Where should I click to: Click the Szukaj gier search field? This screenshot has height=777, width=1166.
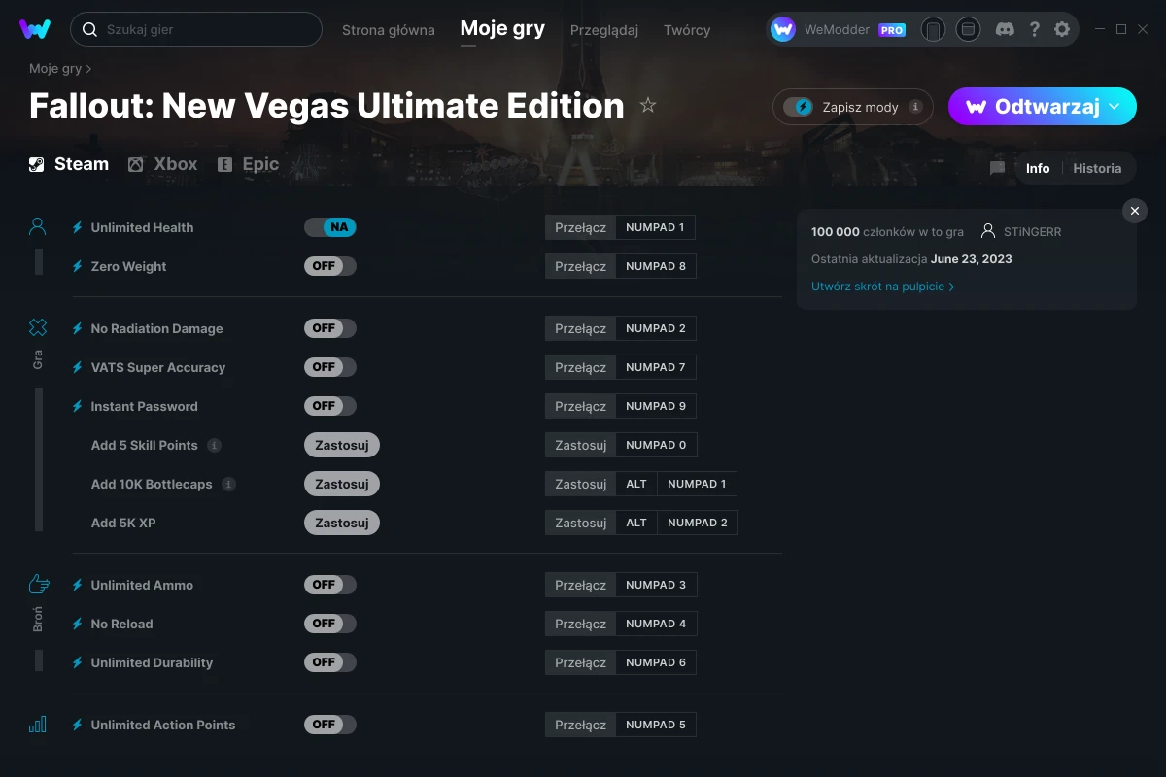coord(196,29)
